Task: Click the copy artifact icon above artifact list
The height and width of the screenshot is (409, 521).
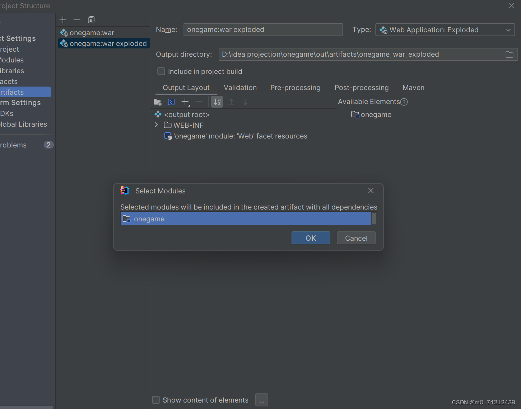Action: [91, 20]
